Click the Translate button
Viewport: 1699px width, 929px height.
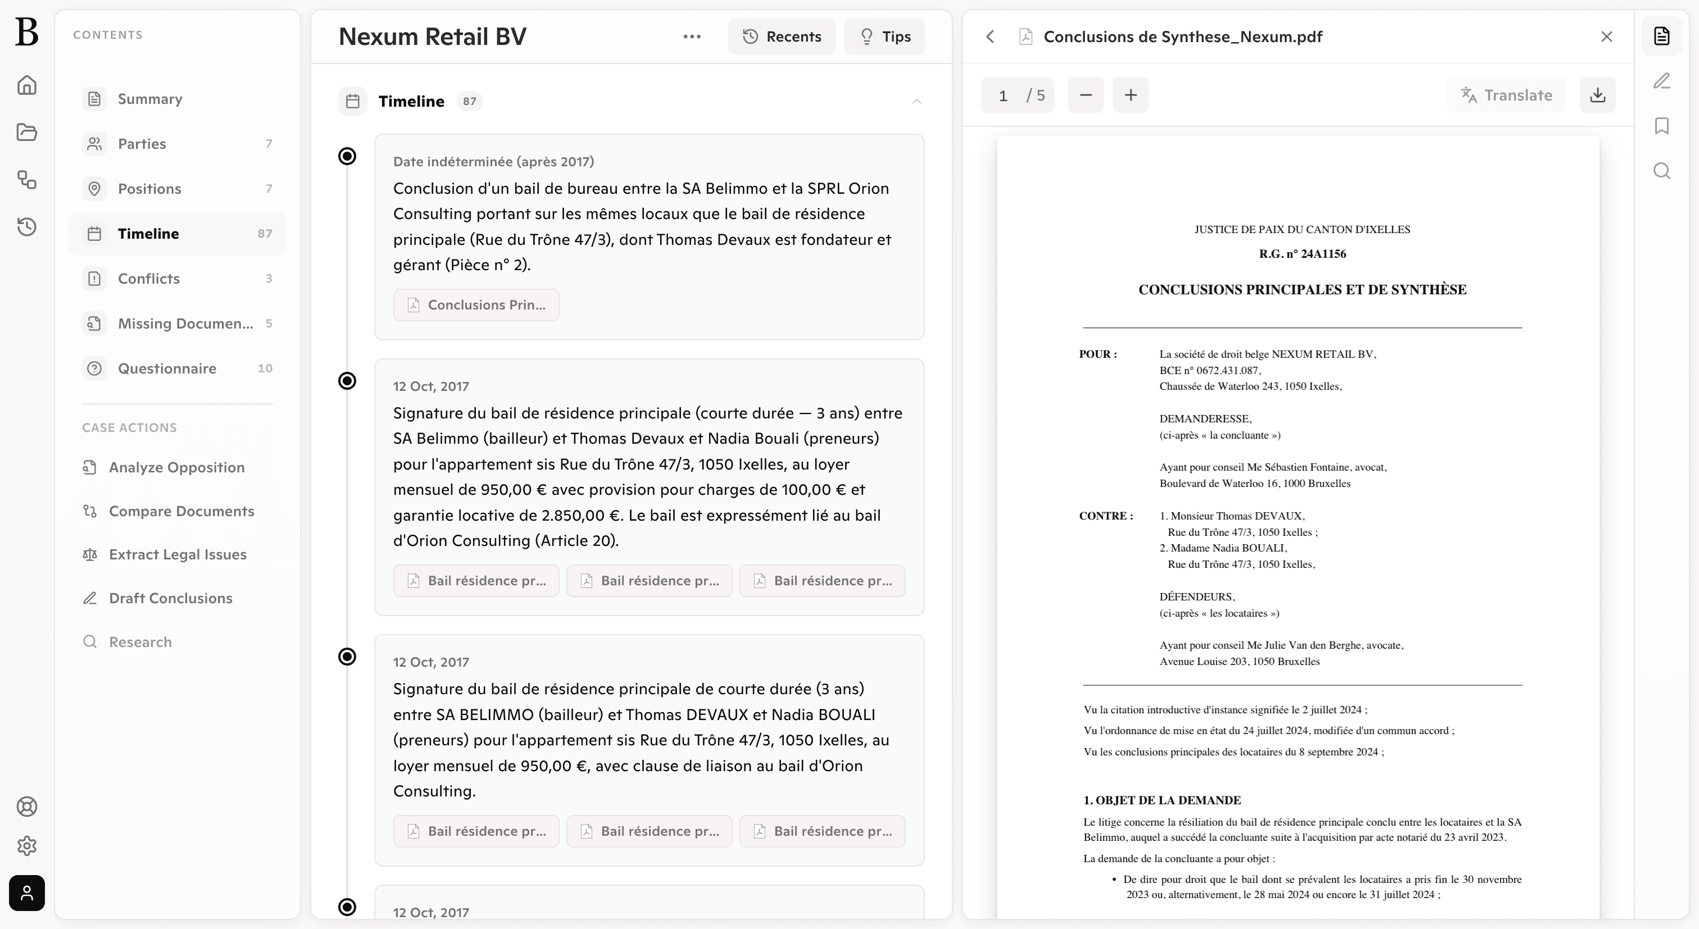(x=1506, y=95)
